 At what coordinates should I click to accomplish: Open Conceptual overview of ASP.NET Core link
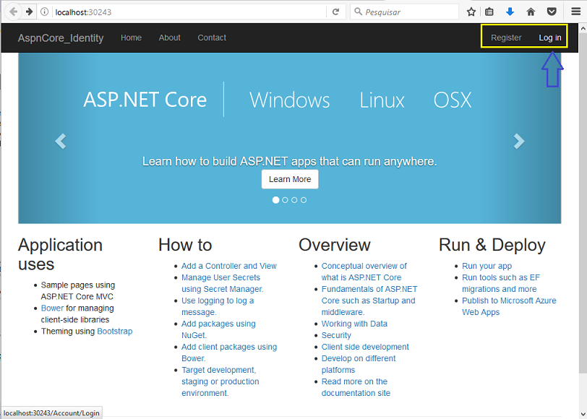(364, 272)
